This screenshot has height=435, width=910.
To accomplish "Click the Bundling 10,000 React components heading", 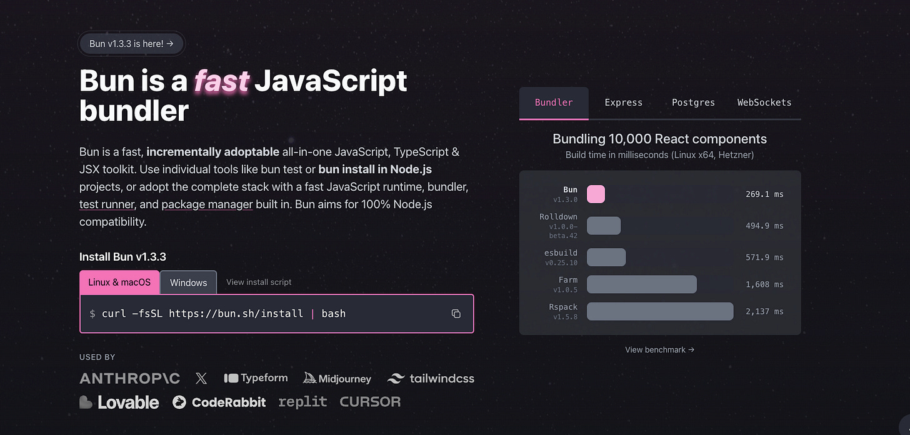I will point(659,139).
